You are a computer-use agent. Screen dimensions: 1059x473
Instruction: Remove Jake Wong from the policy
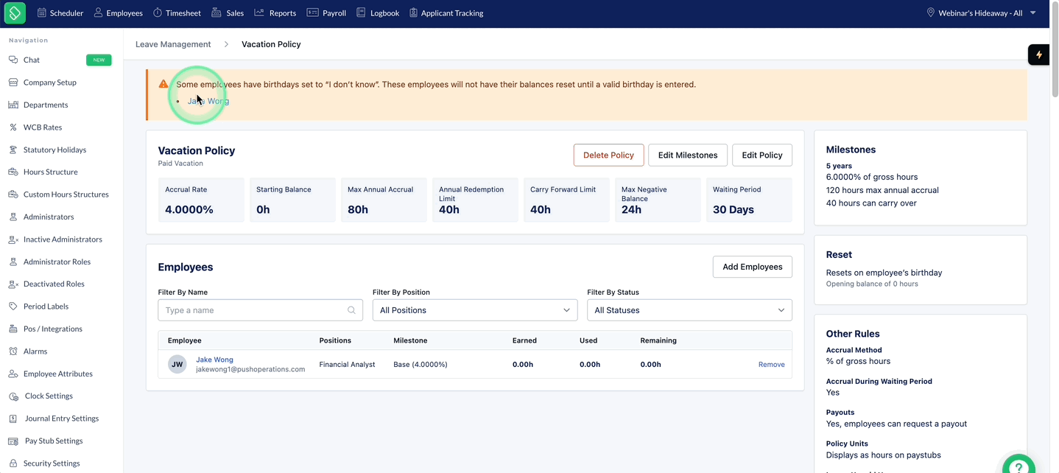coord(771,365)
